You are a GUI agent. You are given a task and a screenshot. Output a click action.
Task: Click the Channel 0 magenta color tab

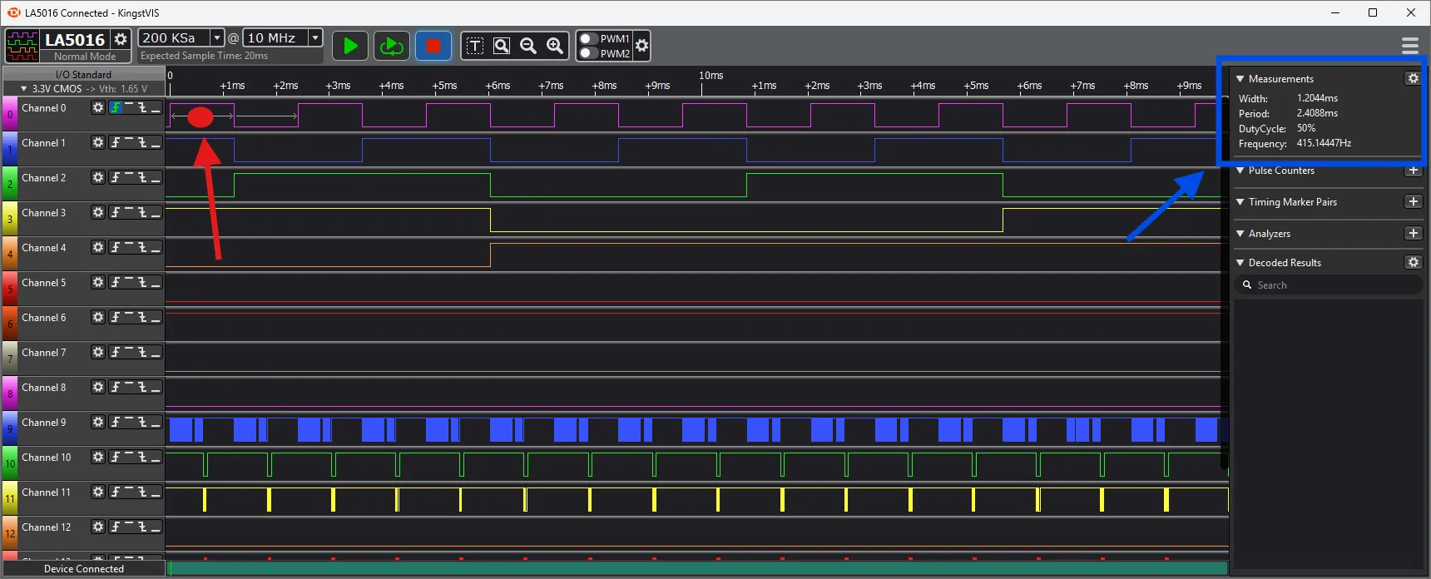point(9,114)
